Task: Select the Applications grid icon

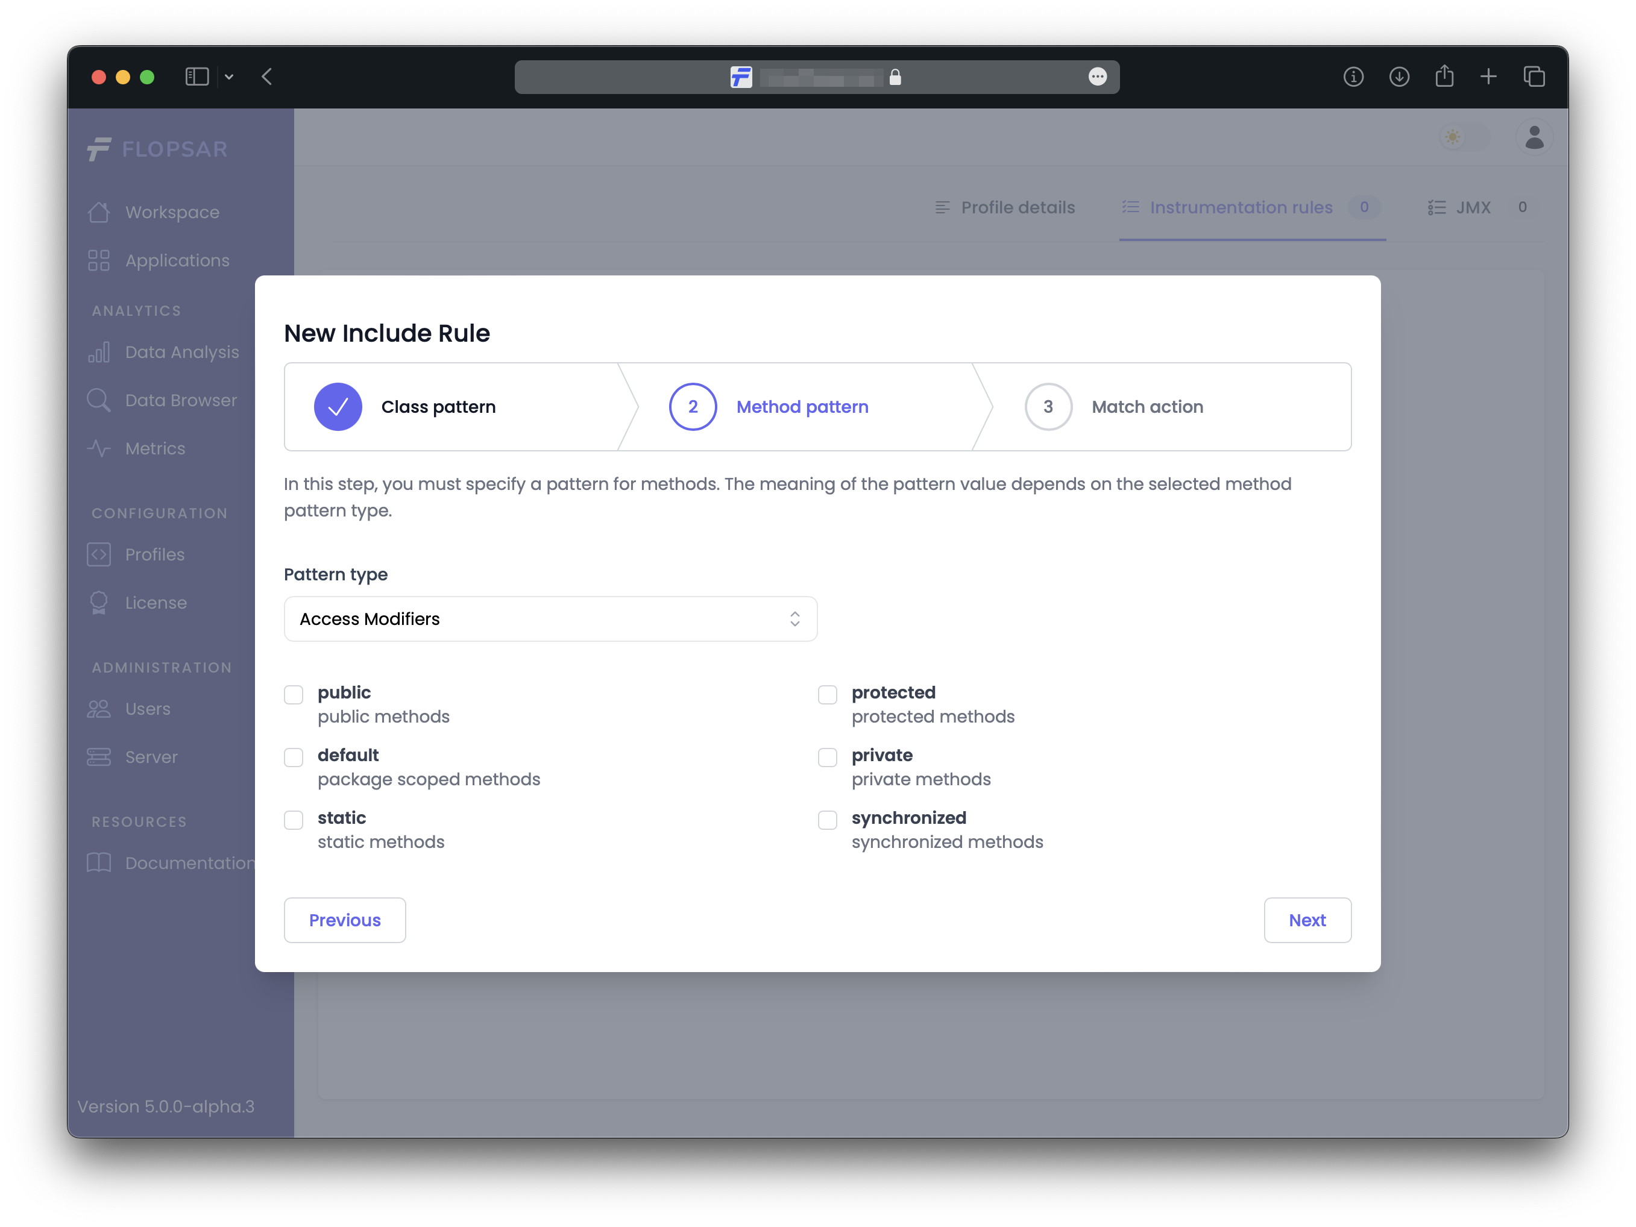Action: 98,260
